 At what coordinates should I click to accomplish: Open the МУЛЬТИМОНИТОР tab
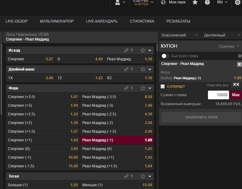coord(57,21)
